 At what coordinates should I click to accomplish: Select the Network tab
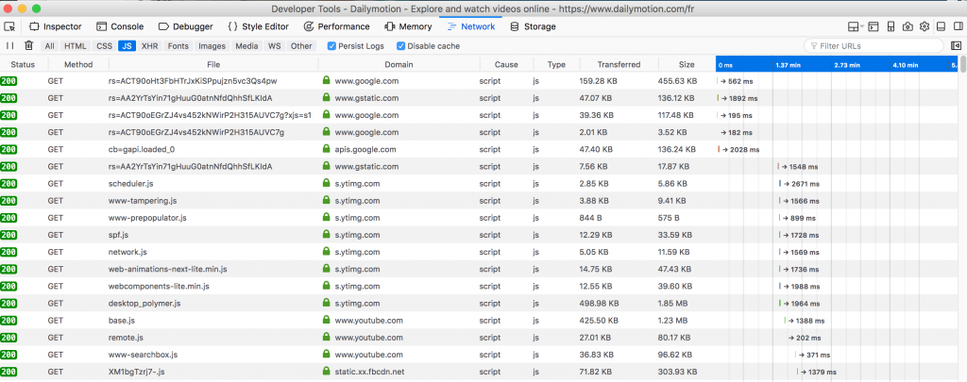[x=471, y=26]
